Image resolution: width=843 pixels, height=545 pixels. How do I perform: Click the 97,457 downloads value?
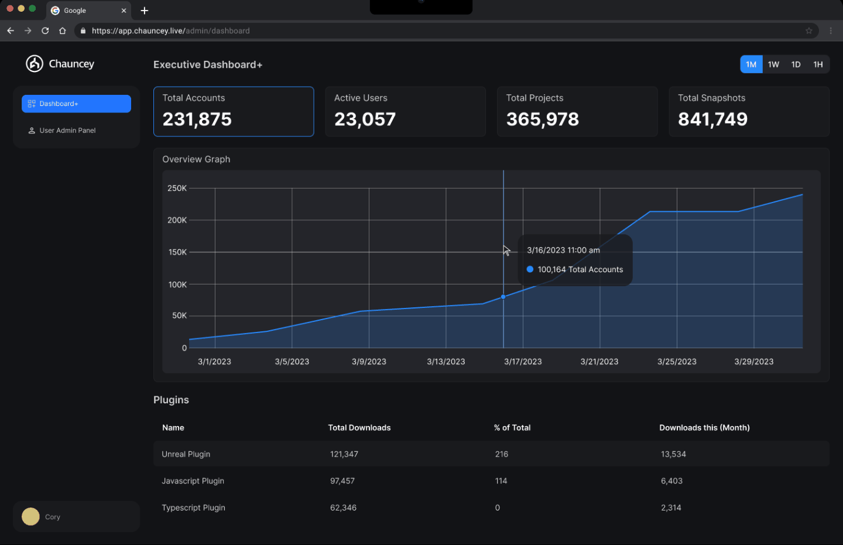342,481
